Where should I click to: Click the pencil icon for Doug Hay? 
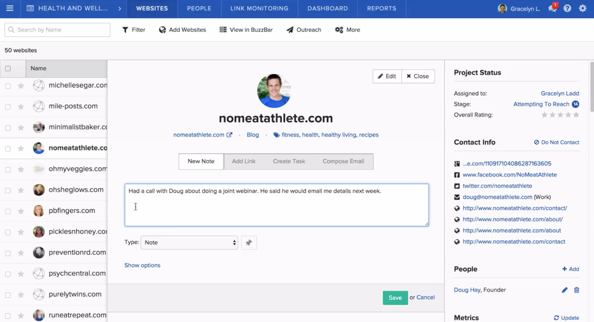(565, 290)
